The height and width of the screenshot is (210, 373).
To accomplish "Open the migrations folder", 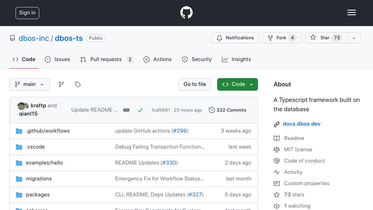I will tap(39, 178).
